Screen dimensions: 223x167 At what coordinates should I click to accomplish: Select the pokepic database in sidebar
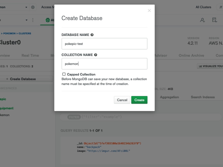(x=3, y=99)
